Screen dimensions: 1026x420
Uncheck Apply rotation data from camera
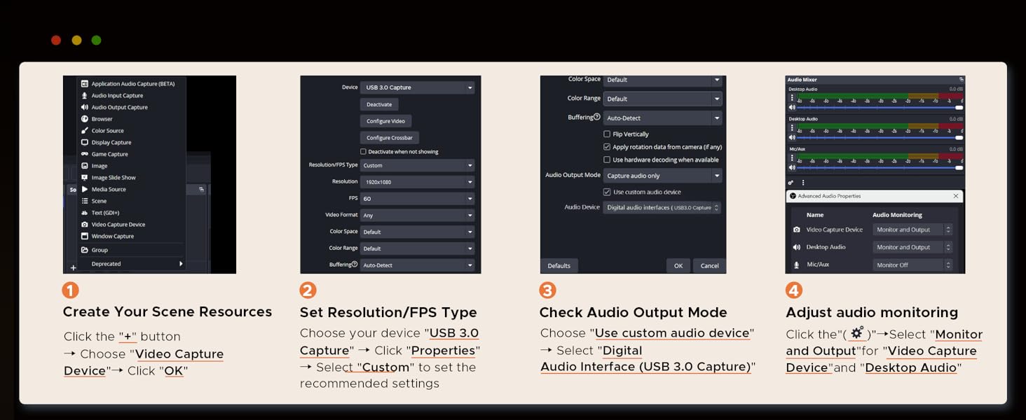[607, 146]
